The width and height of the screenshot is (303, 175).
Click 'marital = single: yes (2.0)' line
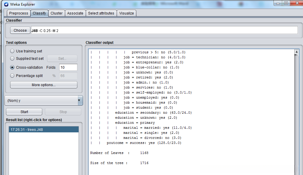[151, 133]
